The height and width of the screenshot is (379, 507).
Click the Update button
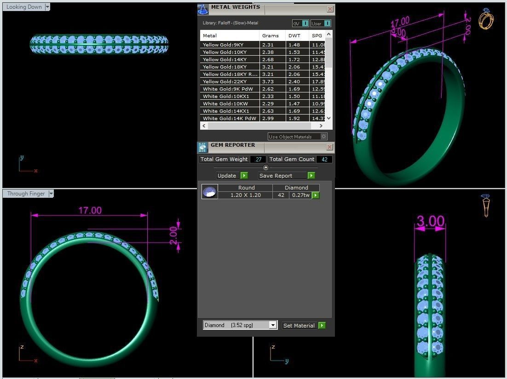pyautogui.click(x=228, y=176)
